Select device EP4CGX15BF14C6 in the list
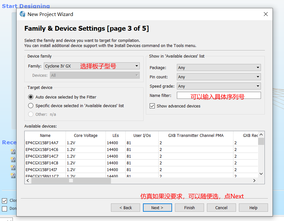 141,149
